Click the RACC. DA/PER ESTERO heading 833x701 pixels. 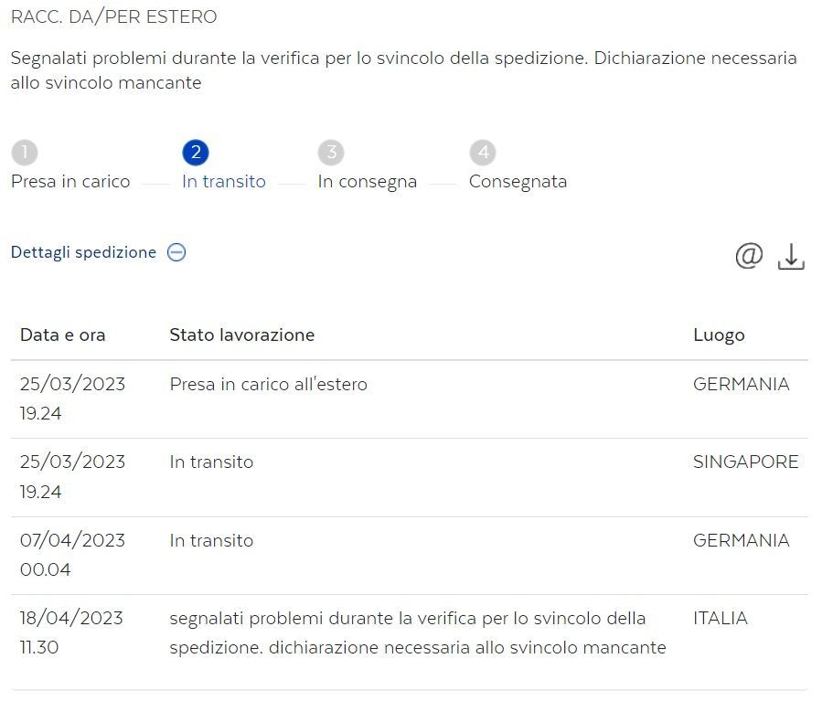click(x=114, y=17)
